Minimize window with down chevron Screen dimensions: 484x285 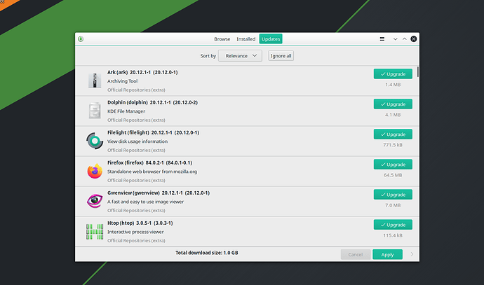(395, 39)
